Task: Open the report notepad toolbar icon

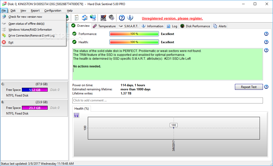Action: pos(76,18)
